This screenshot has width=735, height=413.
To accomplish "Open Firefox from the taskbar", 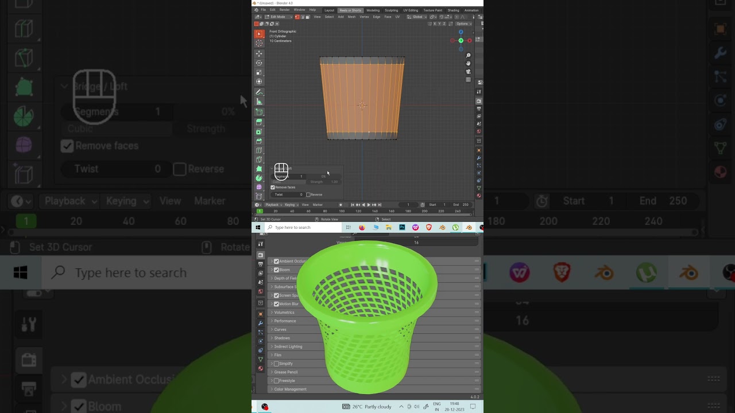I will [x=362, y=228].
